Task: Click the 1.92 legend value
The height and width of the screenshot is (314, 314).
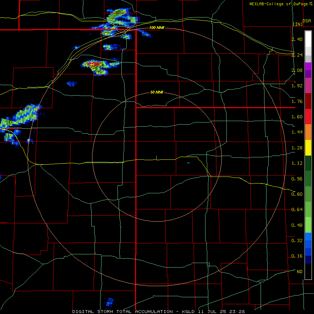Action: (x=297, y=86)
